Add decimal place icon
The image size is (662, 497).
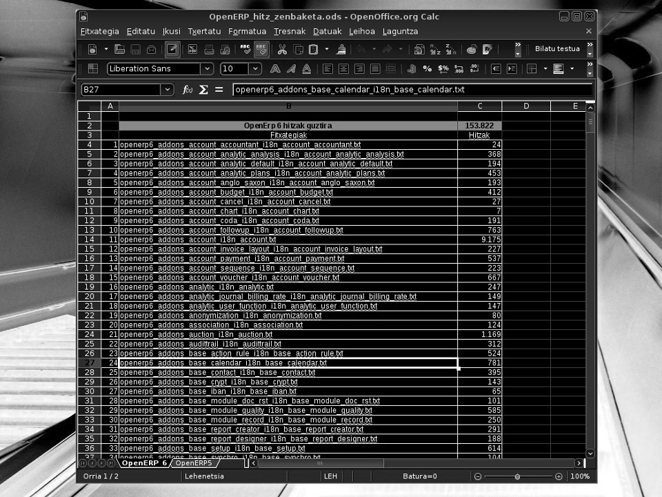tap(459, 68)
